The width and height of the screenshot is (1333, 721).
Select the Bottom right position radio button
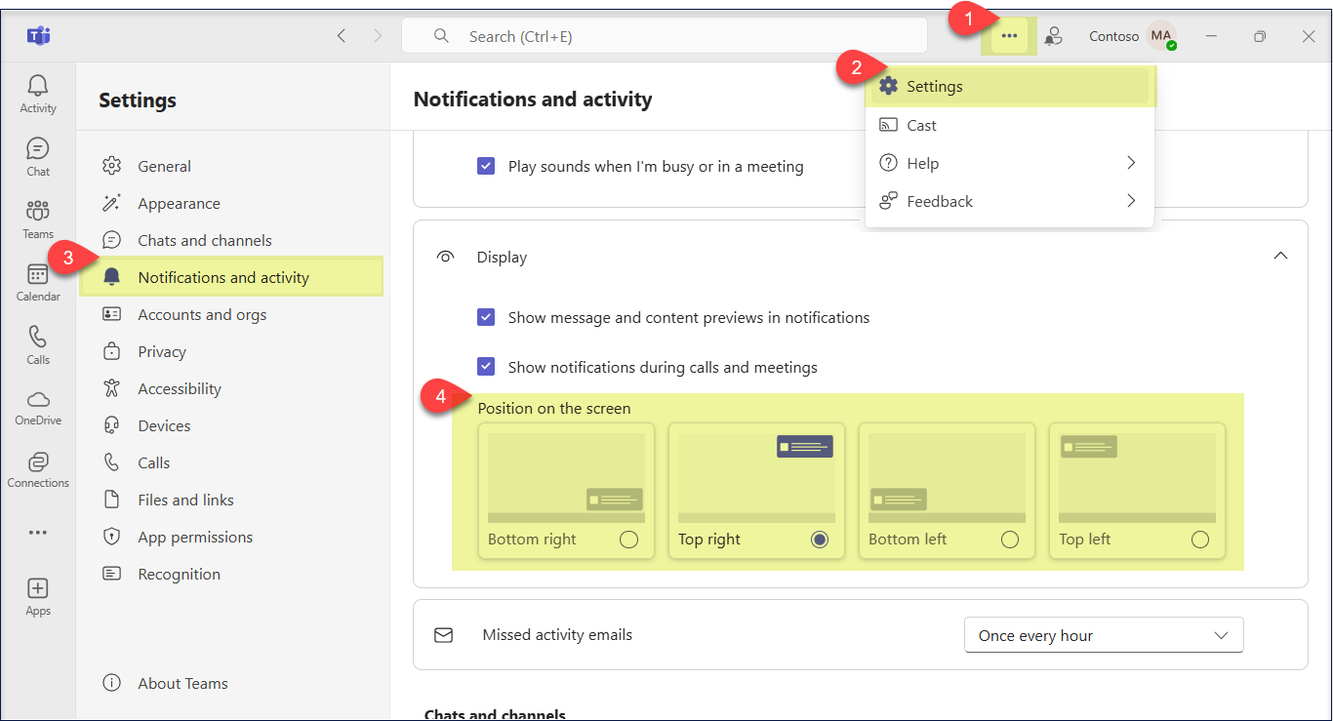628,540
